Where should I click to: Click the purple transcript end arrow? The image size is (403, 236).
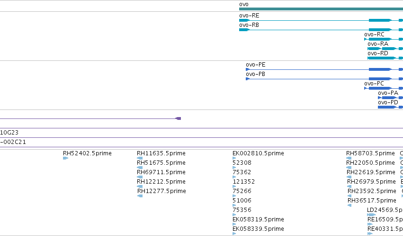(x=178, y=118)
